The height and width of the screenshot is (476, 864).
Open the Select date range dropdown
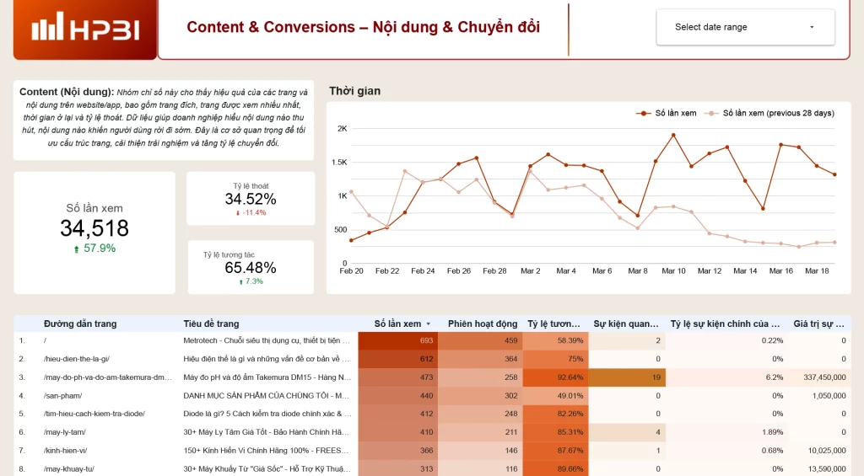(x=745, y=27)
